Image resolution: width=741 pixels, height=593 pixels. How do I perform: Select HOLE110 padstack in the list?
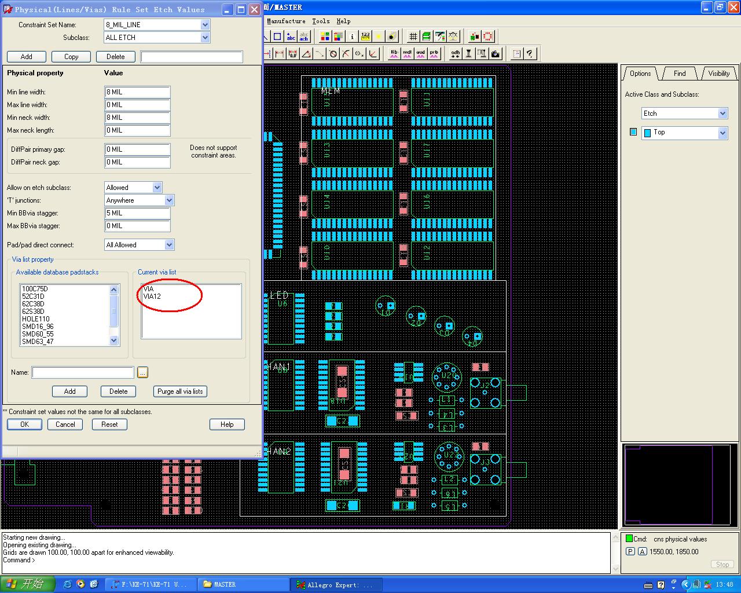(x=36, y=319)
